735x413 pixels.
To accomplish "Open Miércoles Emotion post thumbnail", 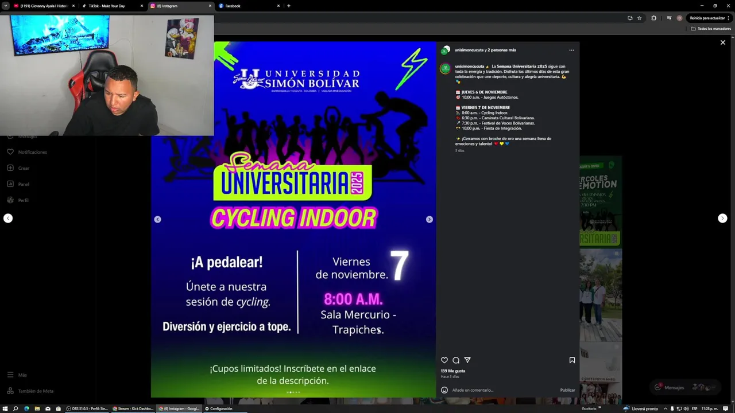I will pos(601,201).
